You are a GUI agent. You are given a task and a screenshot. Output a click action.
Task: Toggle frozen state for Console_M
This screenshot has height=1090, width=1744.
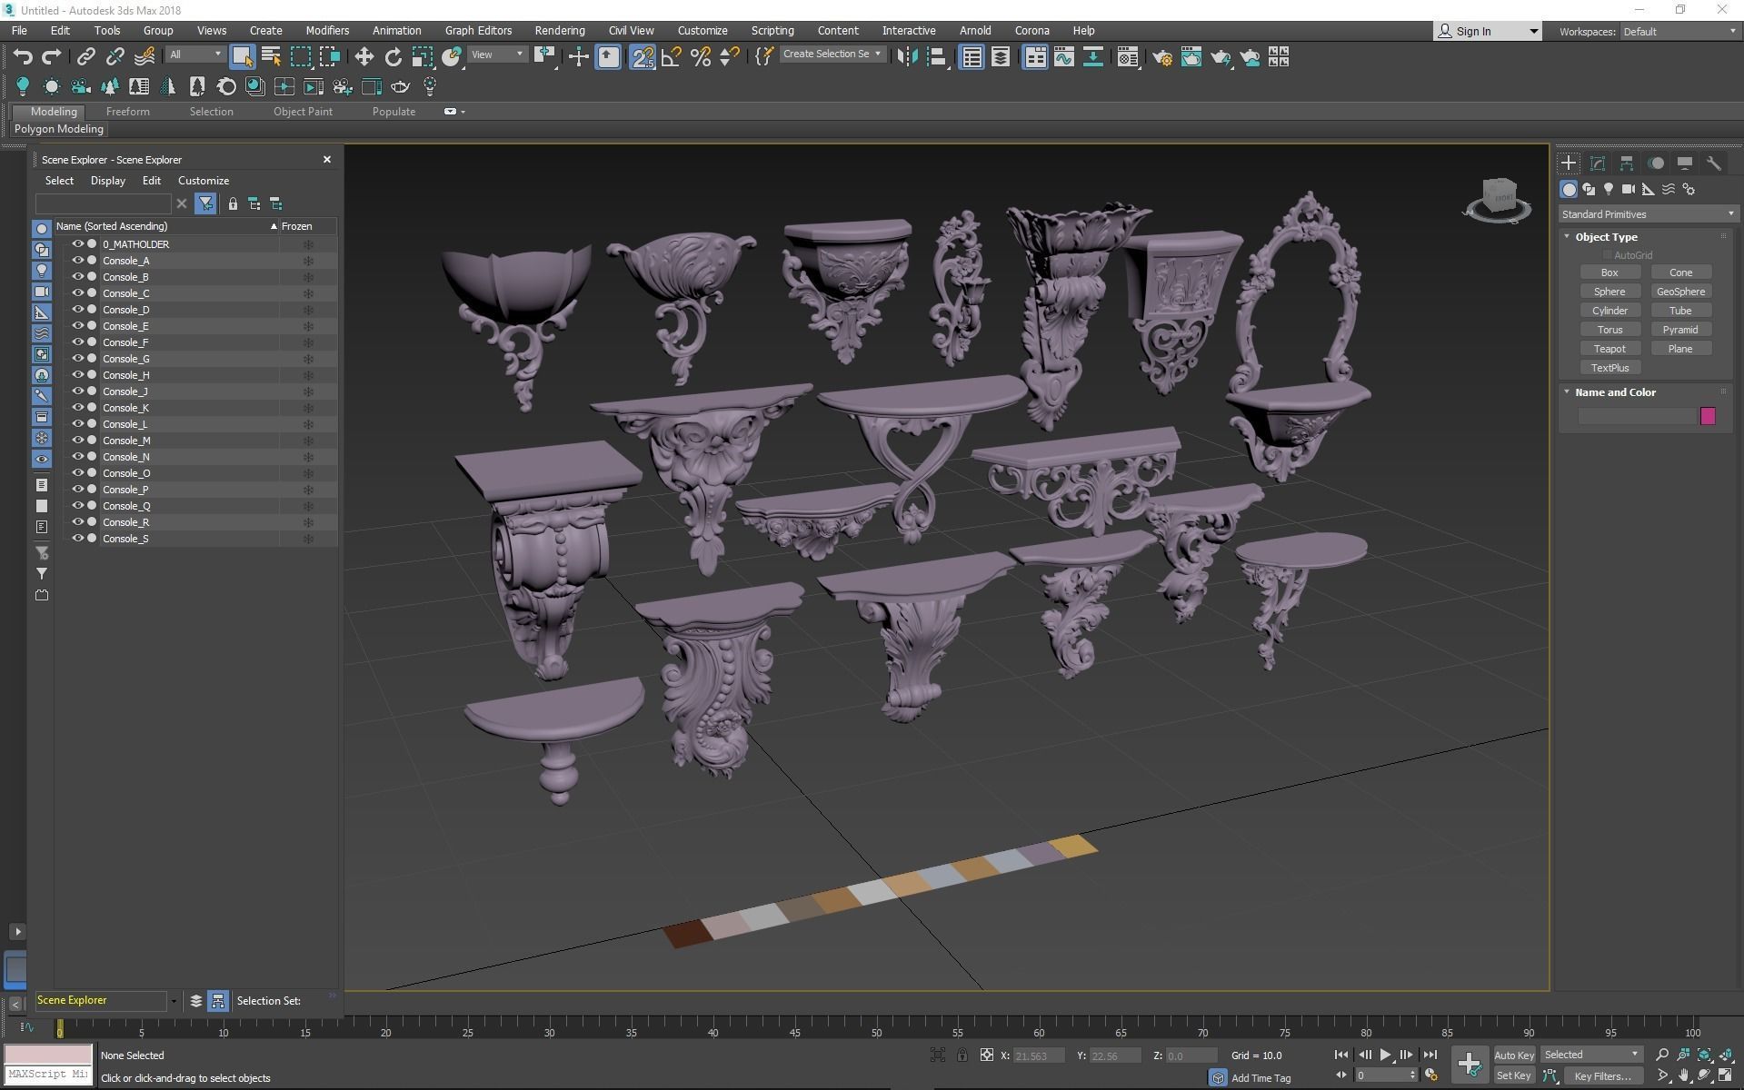tap(308, 441)
